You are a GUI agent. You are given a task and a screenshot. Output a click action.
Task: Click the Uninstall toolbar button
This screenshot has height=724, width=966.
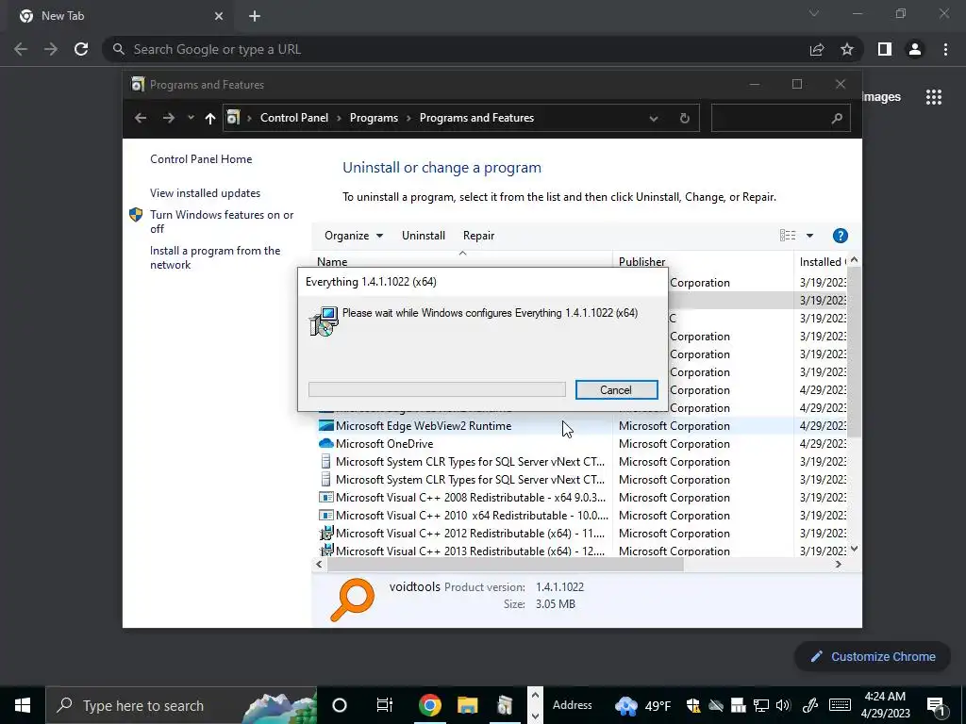click(424, 235)
